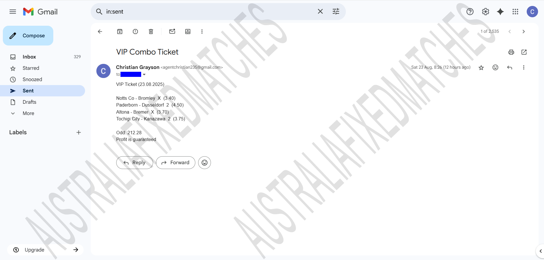Click the VIP Combo Ticket subject
Screen dimensions: 544x260
click(x=147, y=52)
